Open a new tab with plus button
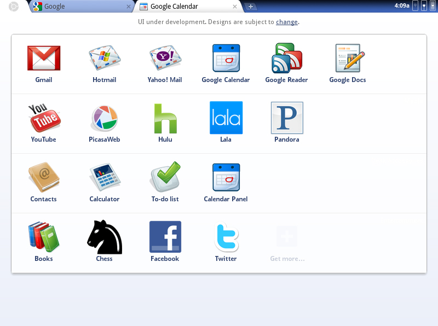 251,7
